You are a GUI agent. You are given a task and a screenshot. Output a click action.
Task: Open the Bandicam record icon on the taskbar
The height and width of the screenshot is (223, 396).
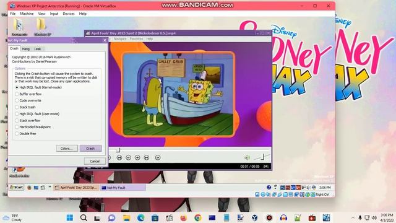point(269,217)
